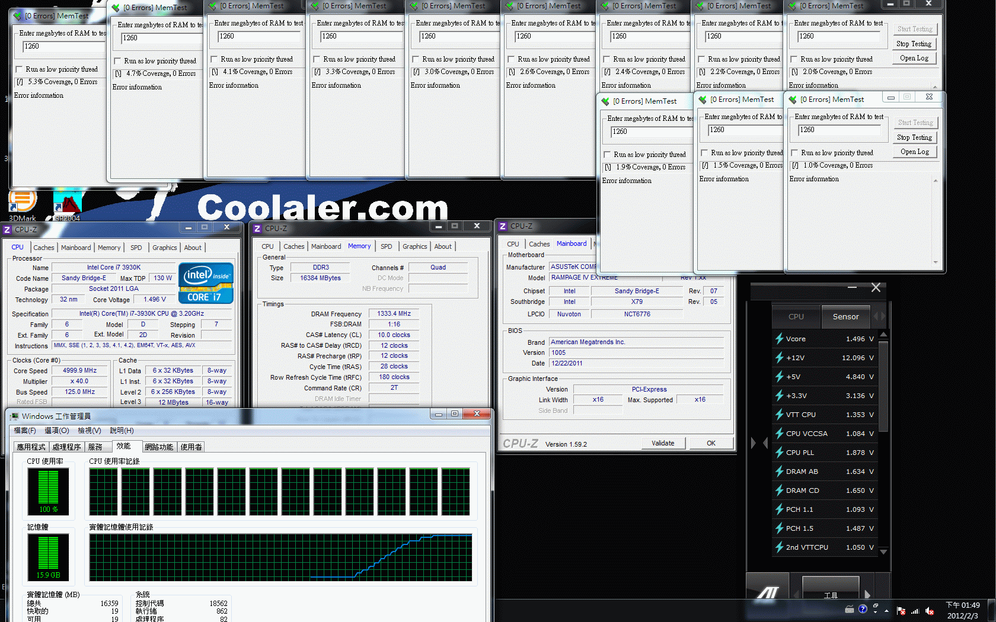Check low priority thread in the 5.3% Coverage MemTest

(x=19, y=69)
